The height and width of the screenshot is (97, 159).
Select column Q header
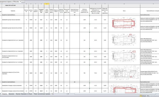(x=124, y=4)
